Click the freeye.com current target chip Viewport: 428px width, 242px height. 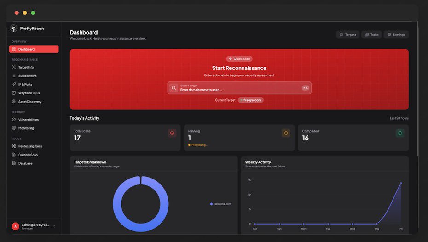[x=250, y=100]
